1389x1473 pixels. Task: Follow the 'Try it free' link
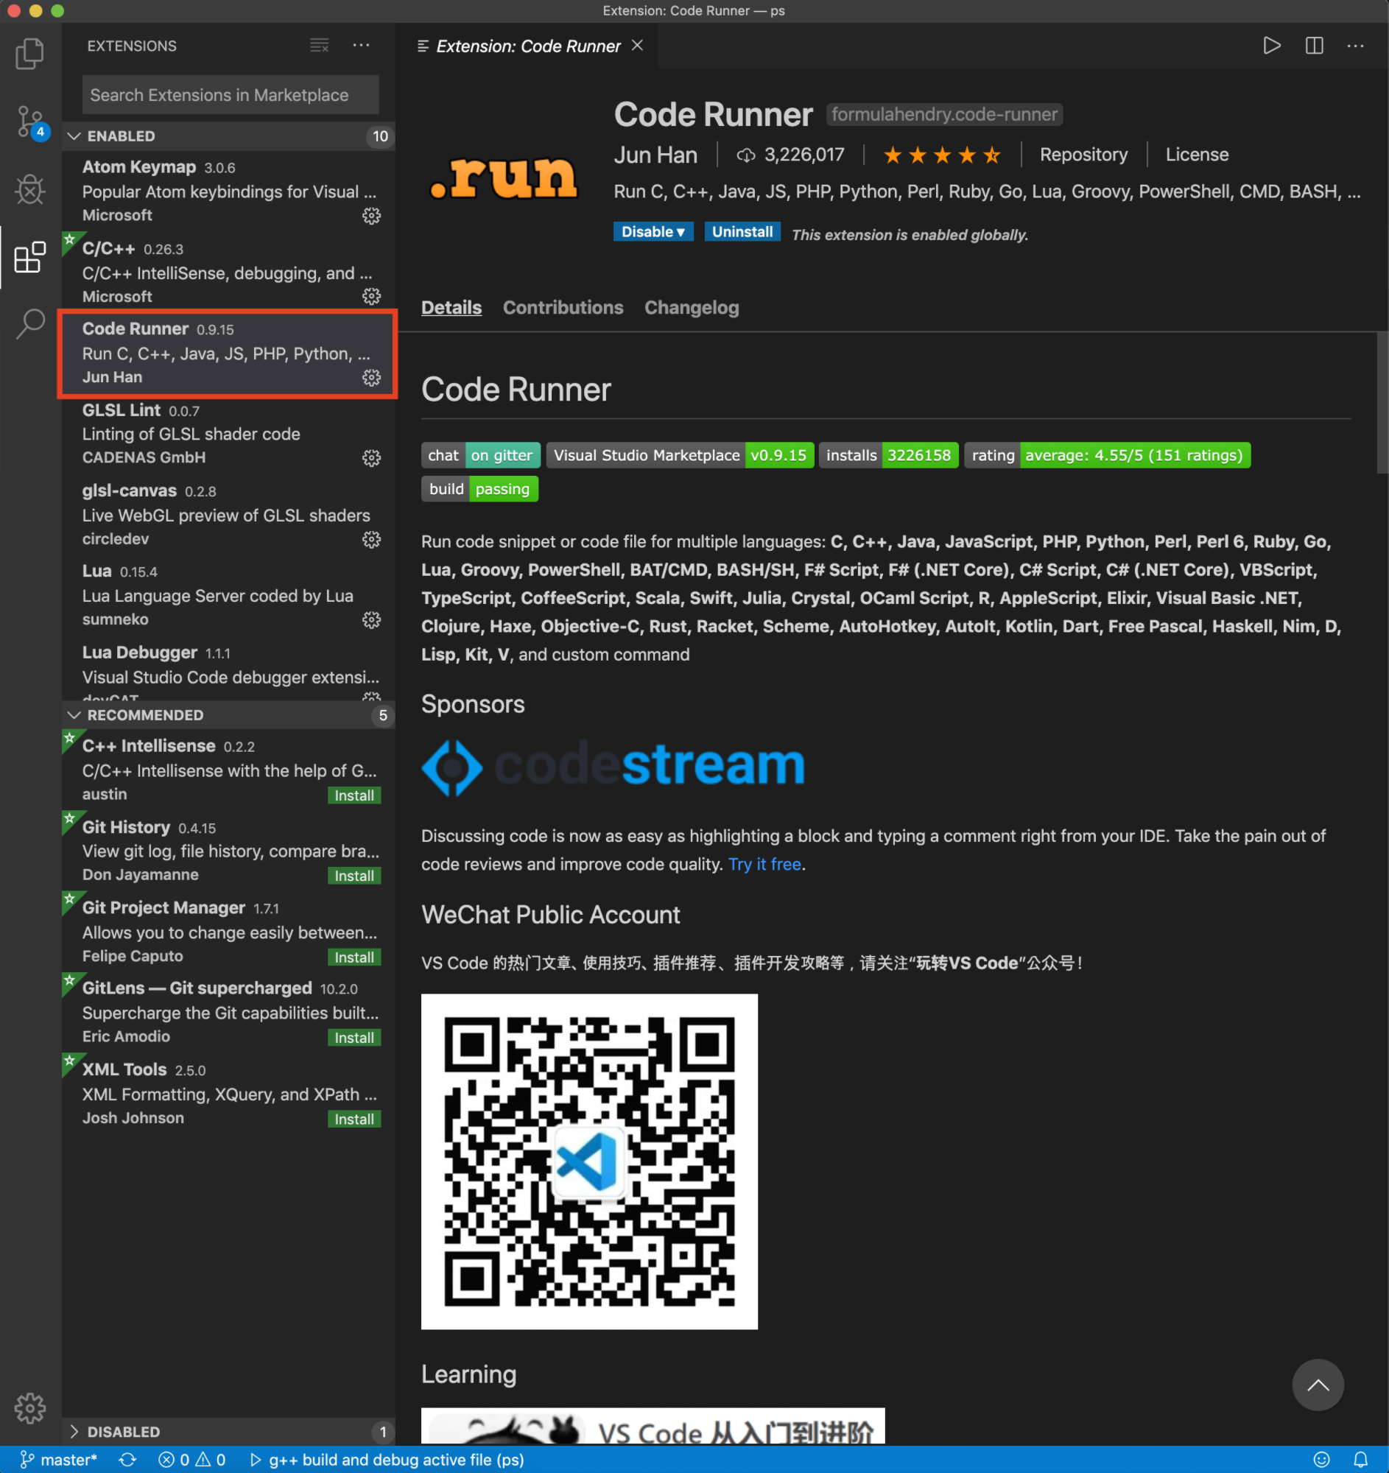pos(764,864)
